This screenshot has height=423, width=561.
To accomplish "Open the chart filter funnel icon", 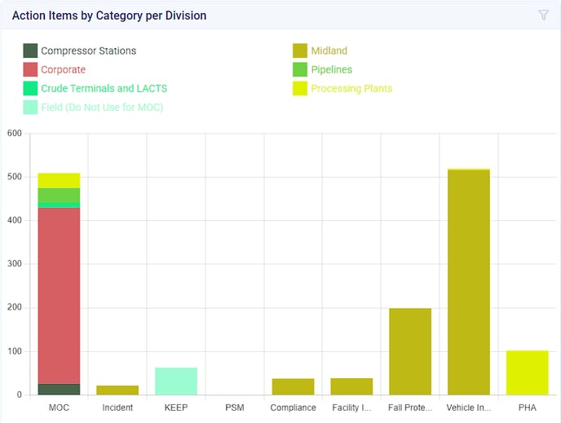I will pos(543,15).
